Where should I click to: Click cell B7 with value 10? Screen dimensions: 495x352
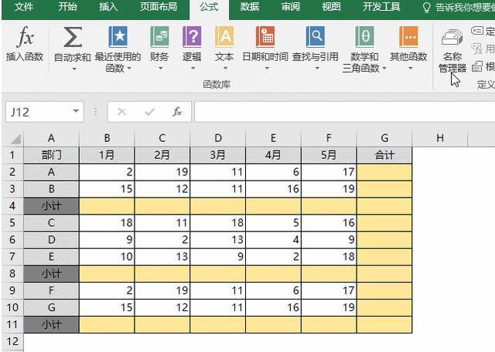click(107, 256)
